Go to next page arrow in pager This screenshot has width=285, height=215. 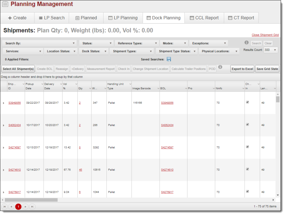25,206
